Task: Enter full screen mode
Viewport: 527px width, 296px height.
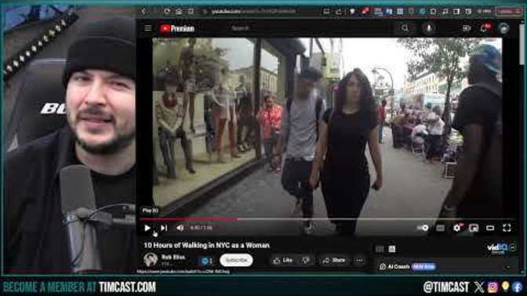Action: click(x=507, y=228)
